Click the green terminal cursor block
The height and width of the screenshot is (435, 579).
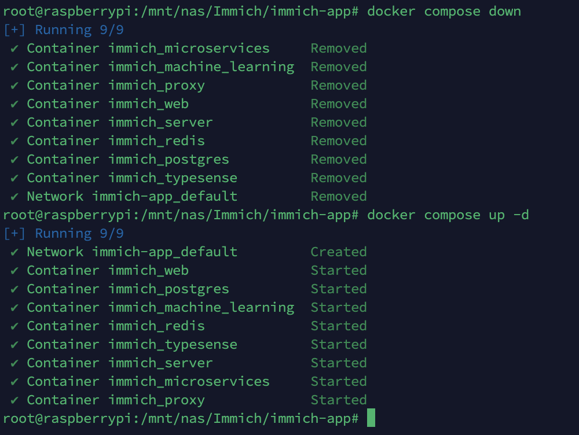tap(371, 418)
